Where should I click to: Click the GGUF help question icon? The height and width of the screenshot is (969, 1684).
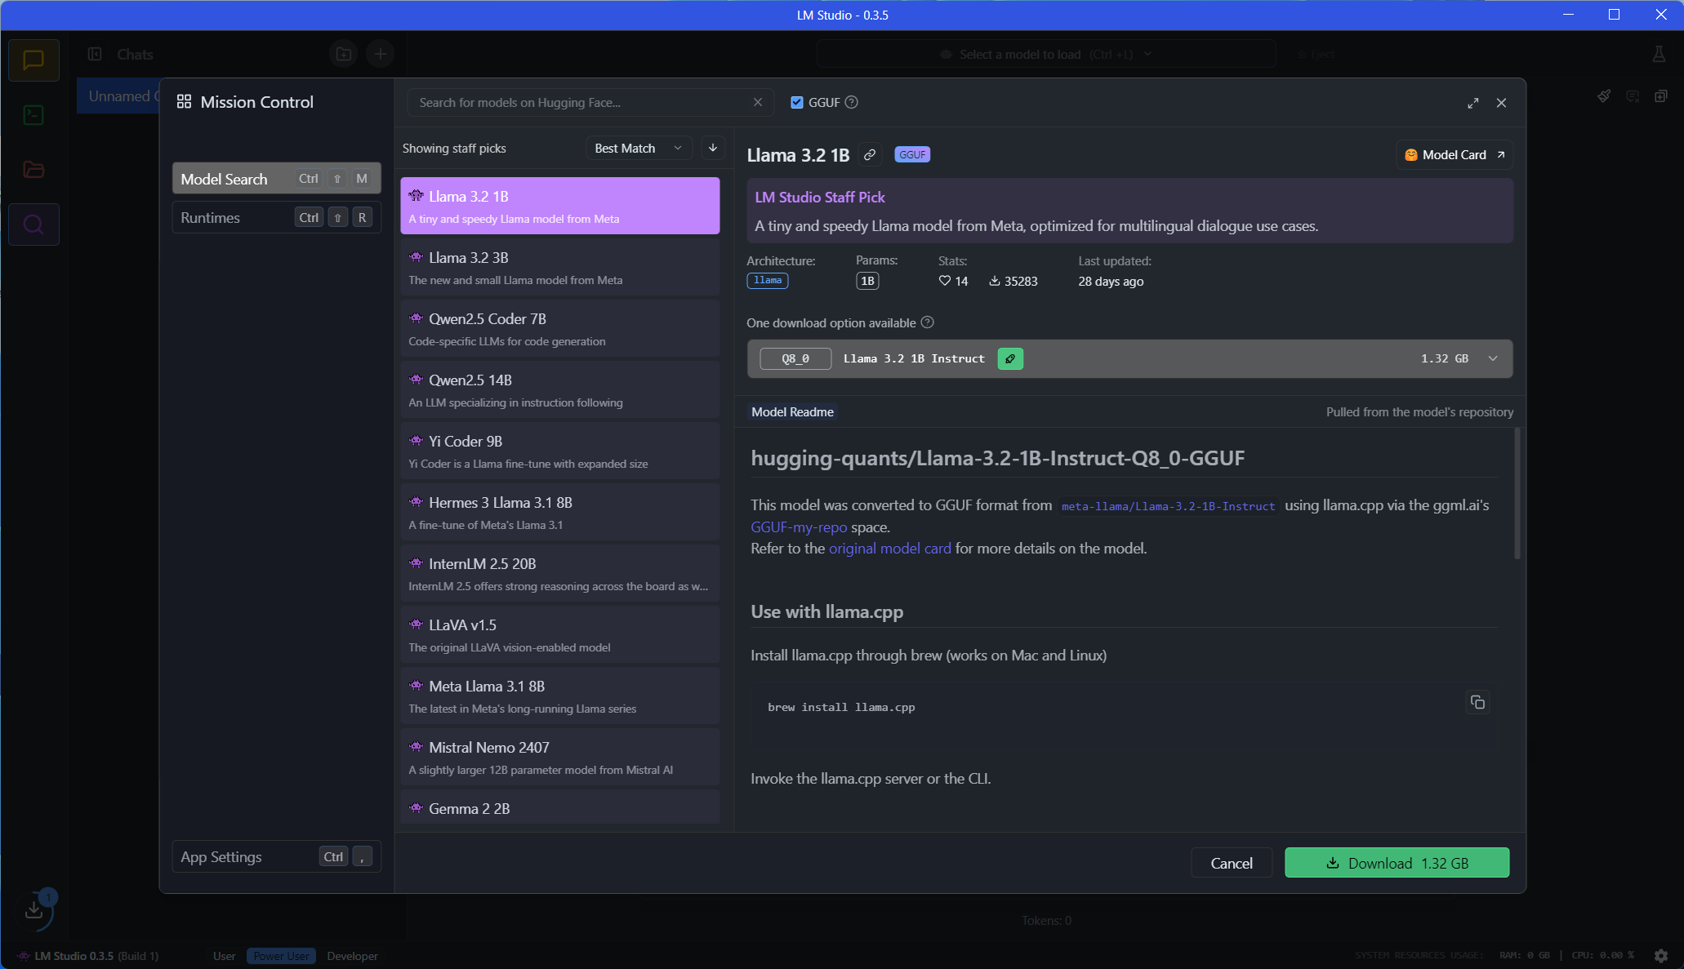tap(851, 102)
